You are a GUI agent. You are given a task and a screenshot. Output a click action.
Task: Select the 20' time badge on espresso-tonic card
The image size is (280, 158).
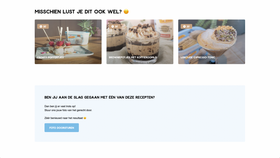(187, 26)
